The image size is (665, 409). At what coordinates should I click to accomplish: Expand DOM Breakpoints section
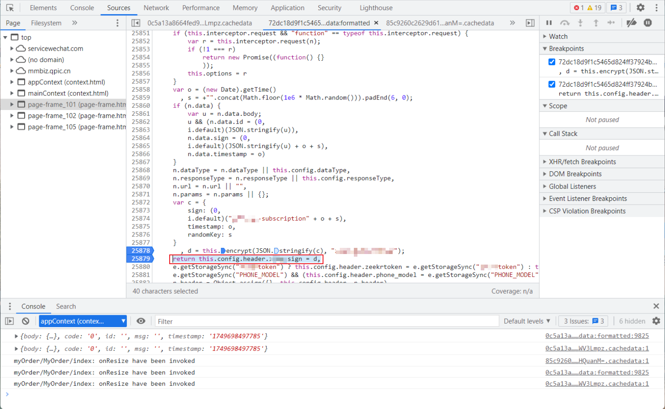(x=602, y=174)
